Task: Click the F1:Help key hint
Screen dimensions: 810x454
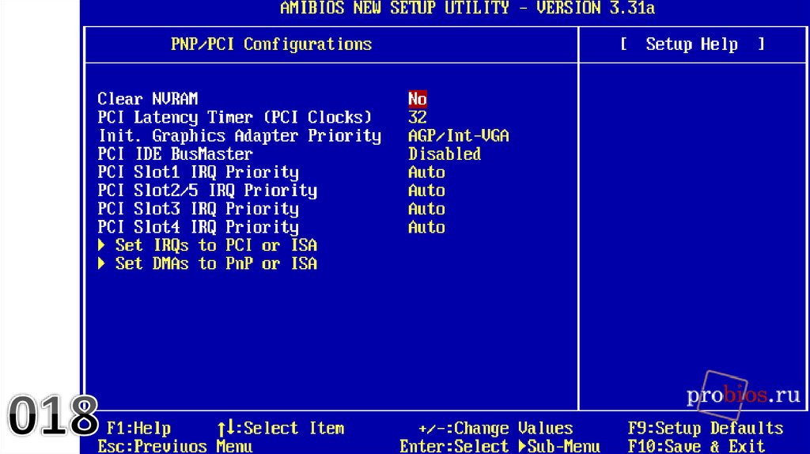Action: [138, 428]
